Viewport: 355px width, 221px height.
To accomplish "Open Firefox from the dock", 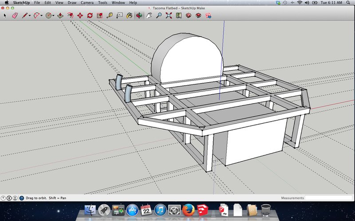I will (188, 210).
